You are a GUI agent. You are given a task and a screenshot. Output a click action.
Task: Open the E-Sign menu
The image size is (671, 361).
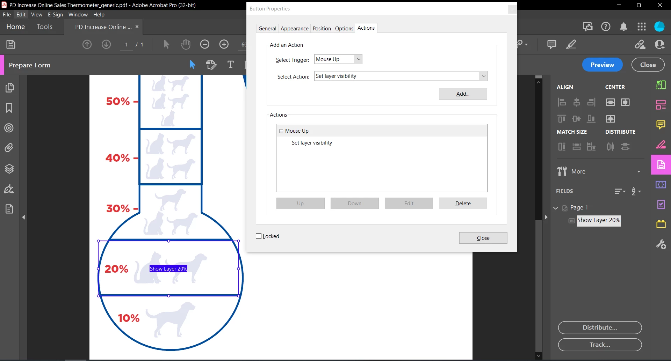55,15
